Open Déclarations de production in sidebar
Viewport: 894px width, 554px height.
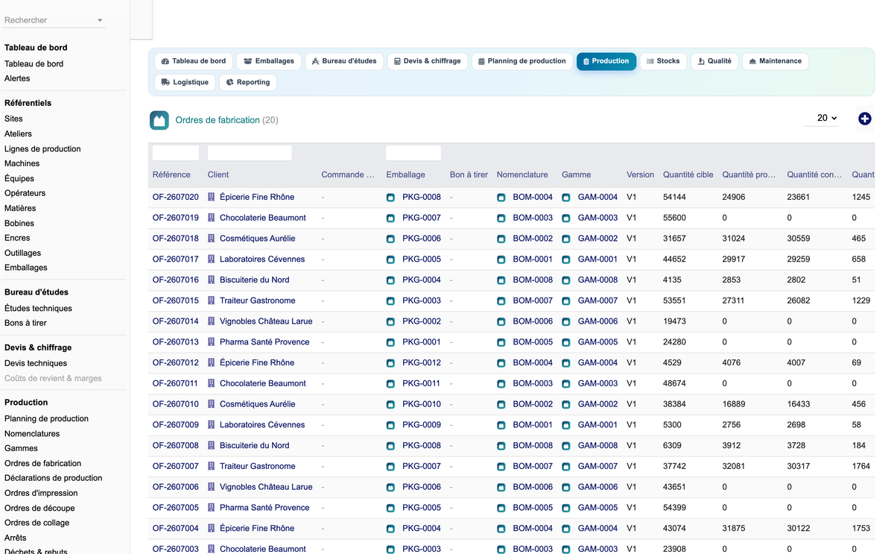coord(53,478)
